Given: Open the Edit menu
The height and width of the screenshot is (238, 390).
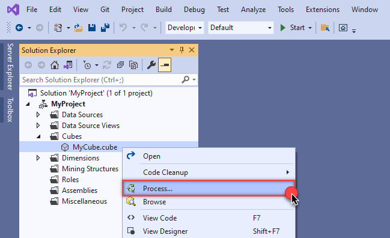Looking at the screenshot, I should (55, 10).
